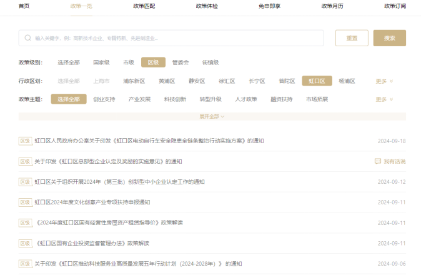Open 国有企业投资监督管理办法 政策解读

(x=92, y=243)
